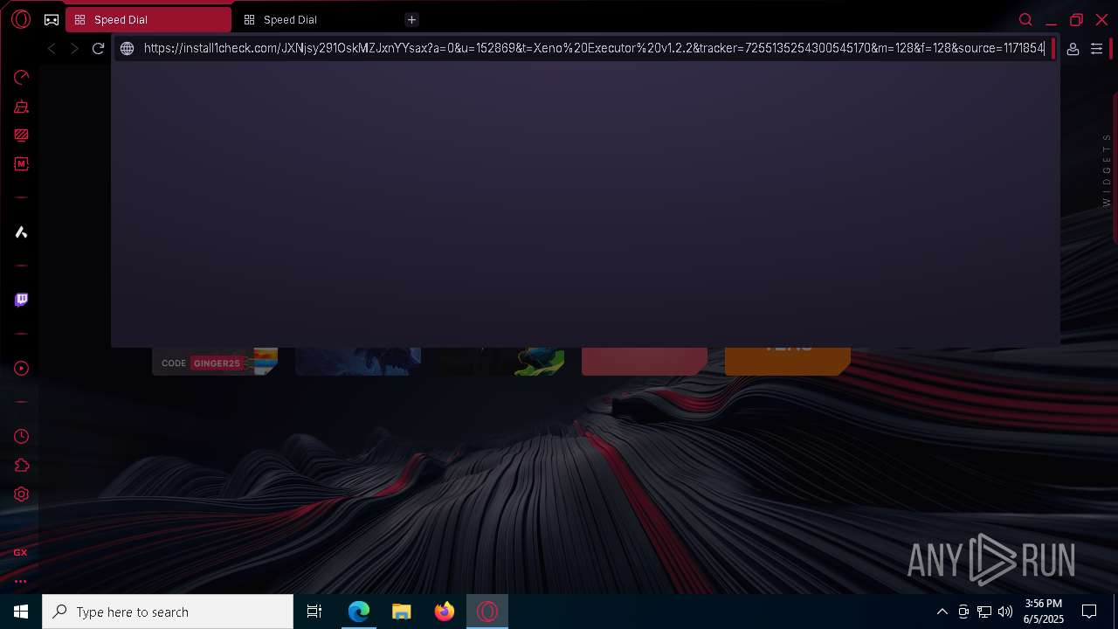The image size is (1118, 629).
Task: Go forward to next page
Action: click(x=74, y=49)
